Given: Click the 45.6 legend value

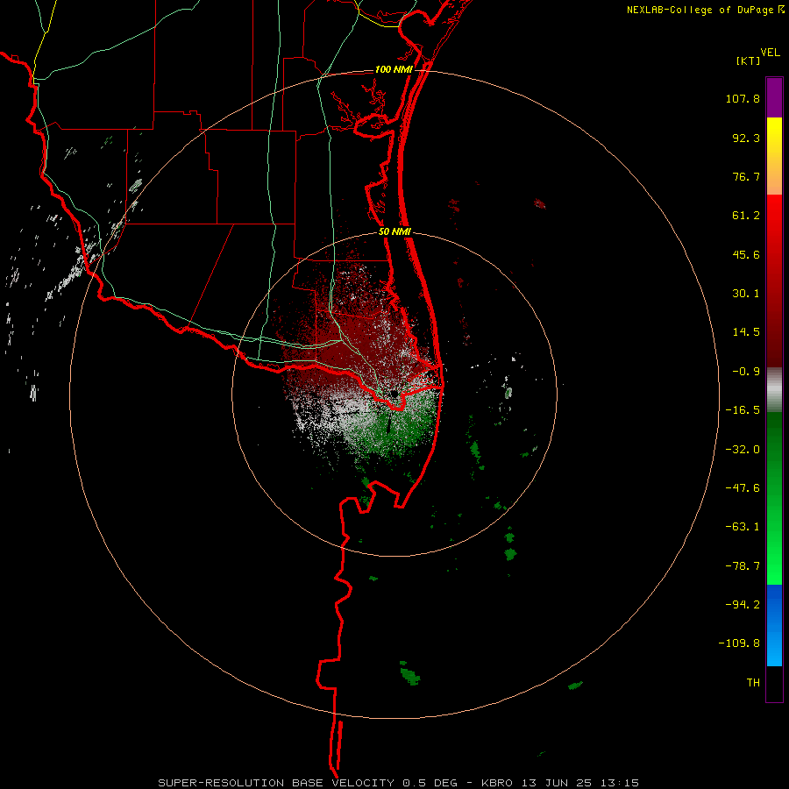Looking at the screenshot, I should pyautogui.click(x=746, y=254).
